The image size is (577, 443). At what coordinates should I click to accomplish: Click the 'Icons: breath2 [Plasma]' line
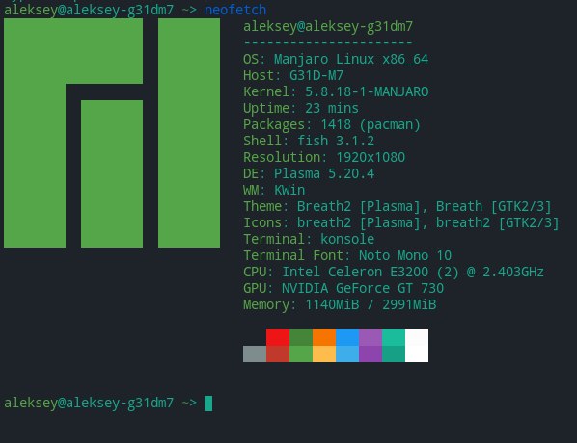[401, 222]
